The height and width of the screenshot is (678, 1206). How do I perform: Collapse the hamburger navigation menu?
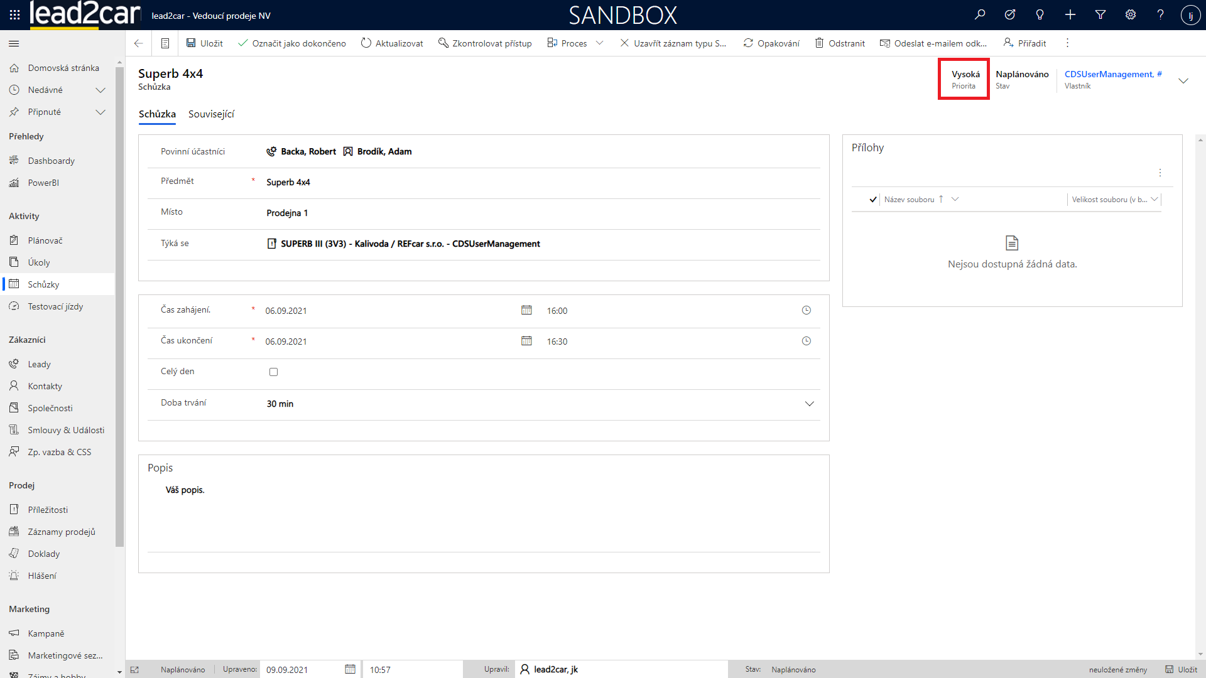tap(14, 43)
